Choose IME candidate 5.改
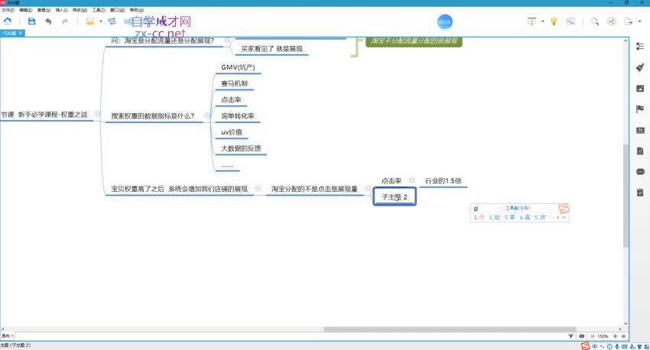The width and height of the screenshot is (650, 350). (540, 218)
